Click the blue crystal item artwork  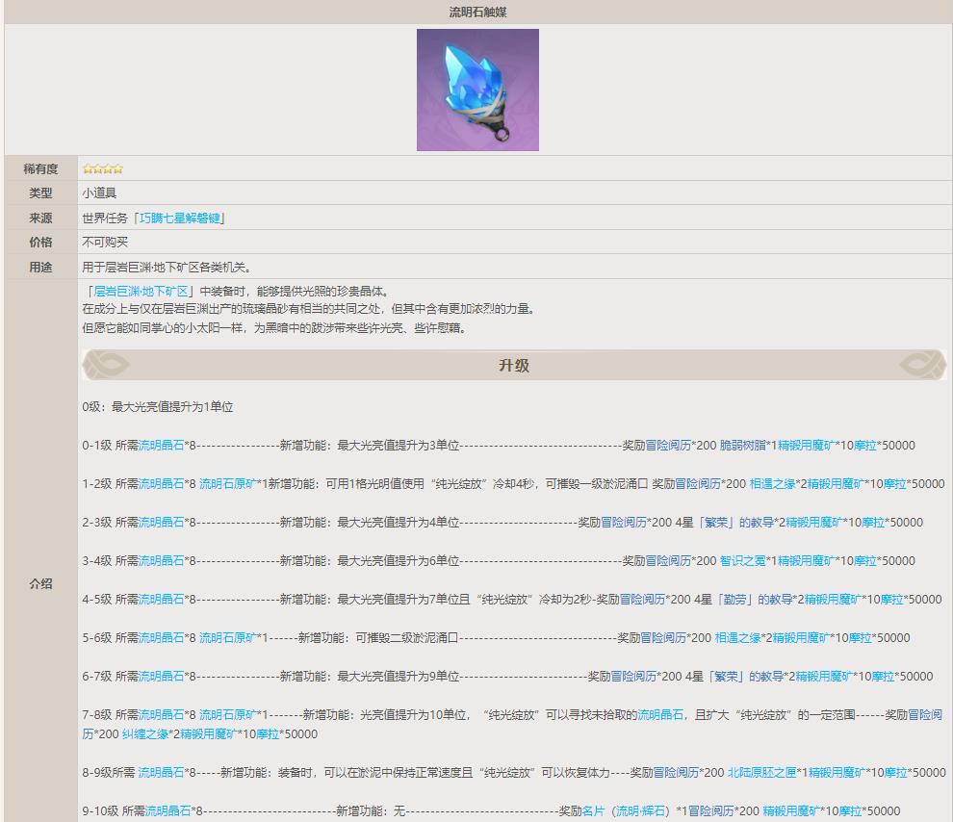476,88
